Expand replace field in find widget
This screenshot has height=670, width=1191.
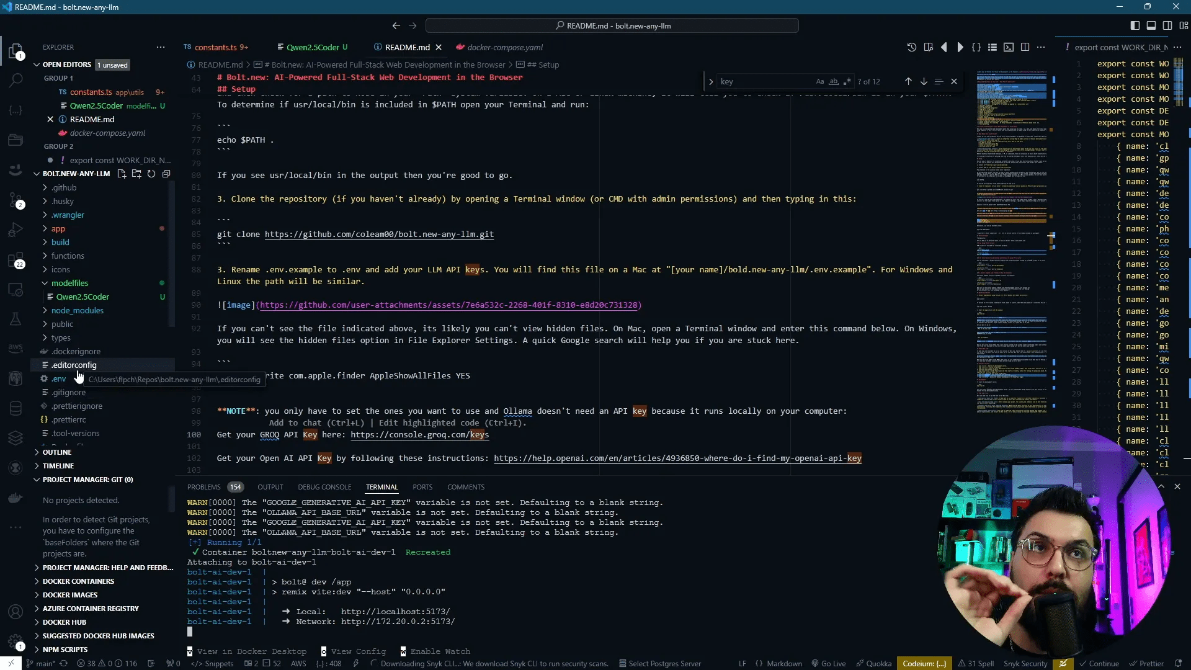[711, 81]
